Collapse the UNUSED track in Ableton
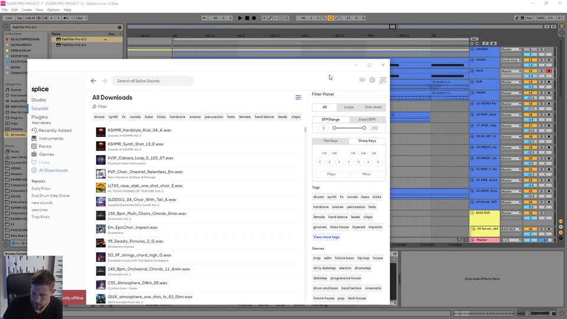This screenshot has width=567, height=319. coord(472,49)
